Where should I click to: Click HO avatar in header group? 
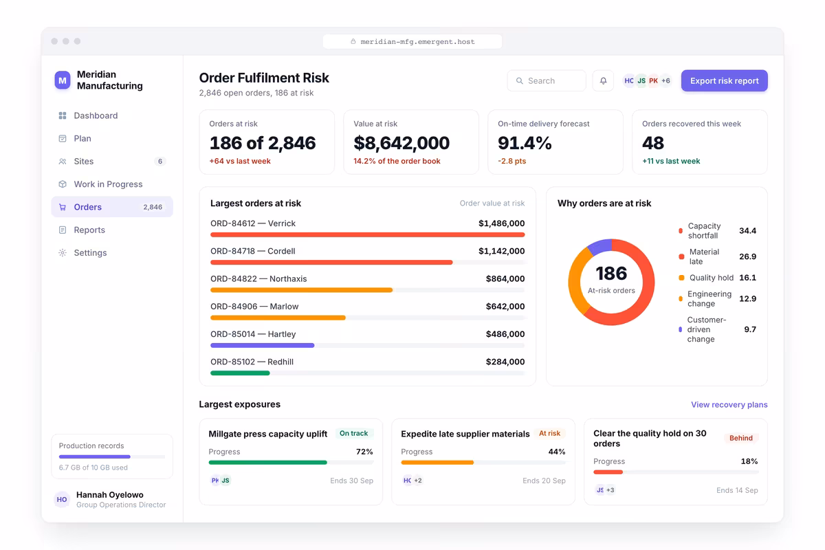628,81
